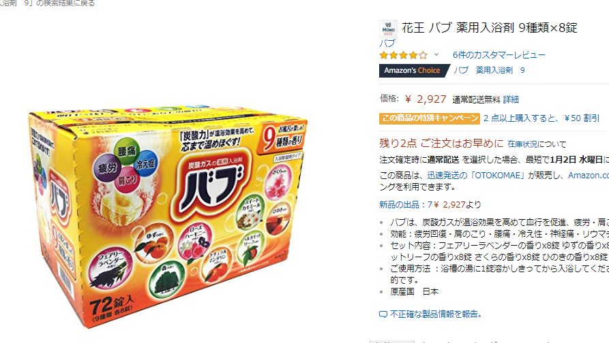Click 不正確な製品情報を報告 link
The height and width of the screenshot is (343, 609).
435,314
